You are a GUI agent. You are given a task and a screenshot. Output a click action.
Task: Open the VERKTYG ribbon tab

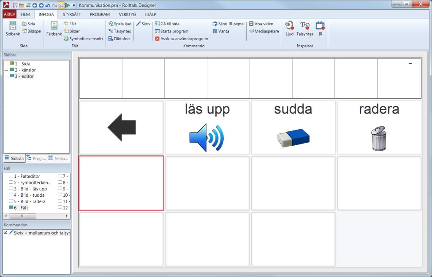click(127, 14)
